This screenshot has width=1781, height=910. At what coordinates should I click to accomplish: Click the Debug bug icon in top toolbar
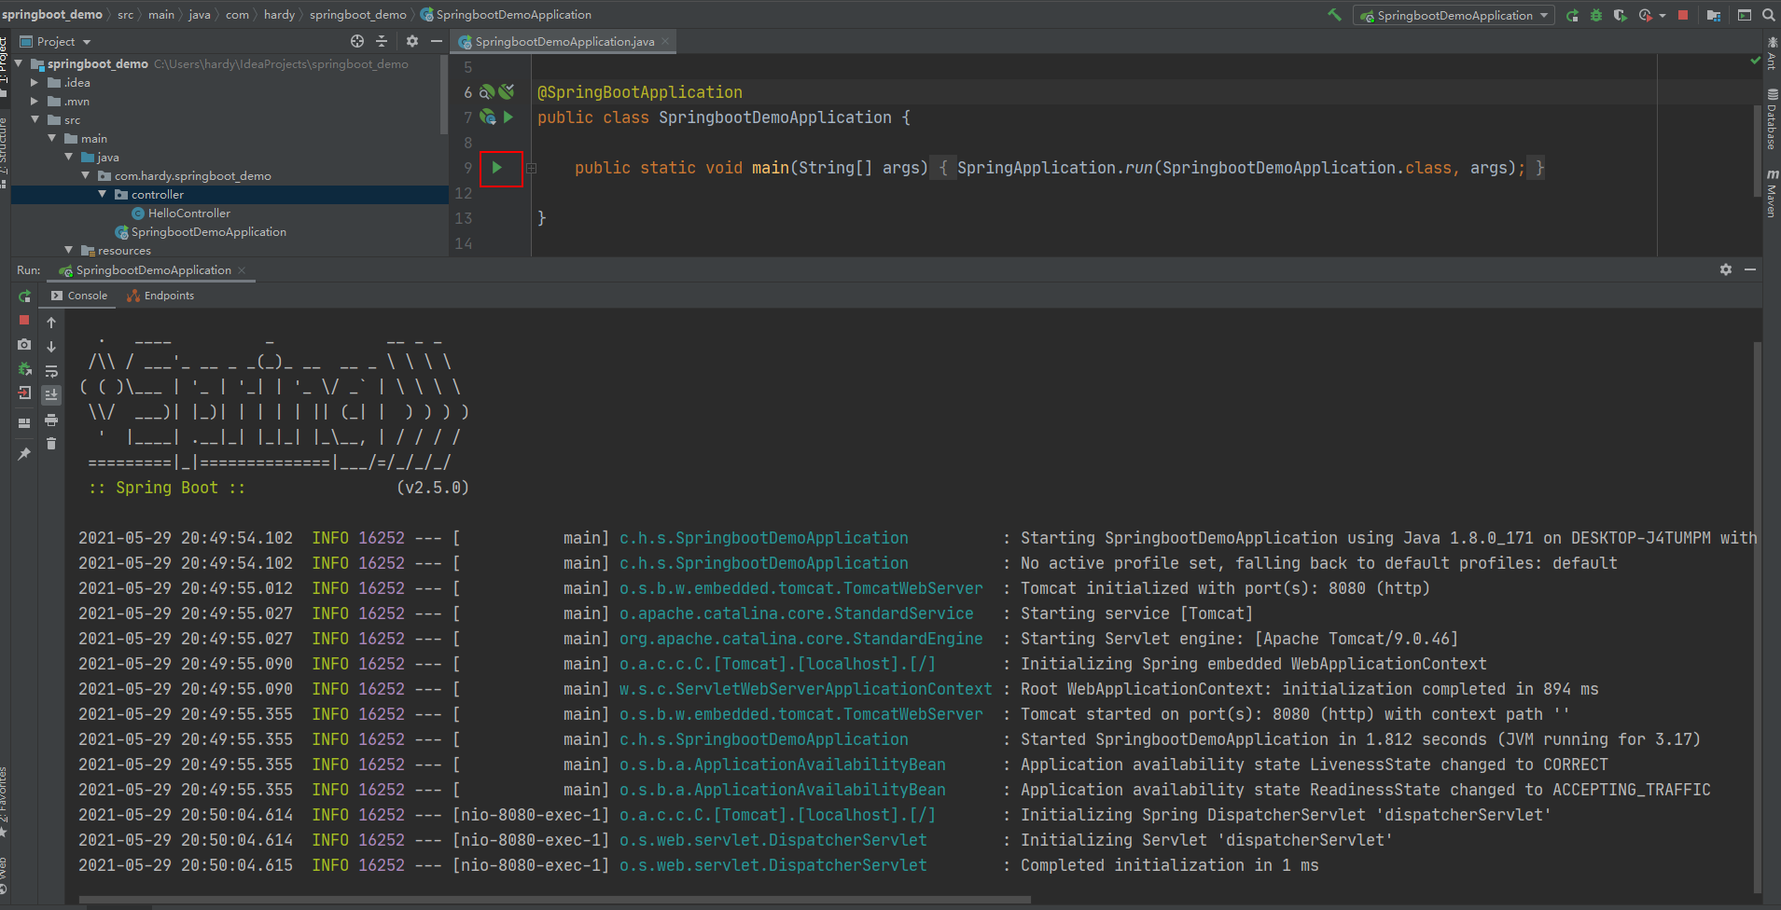click(1596, 15)
